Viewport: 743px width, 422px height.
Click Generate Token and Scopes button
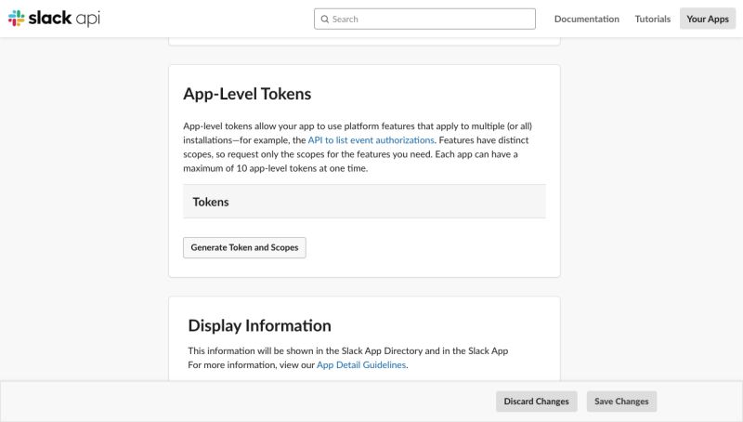tap(244, 247)
